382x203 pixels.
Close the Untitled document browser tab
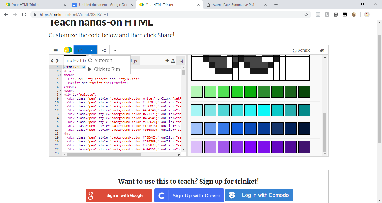132,5
